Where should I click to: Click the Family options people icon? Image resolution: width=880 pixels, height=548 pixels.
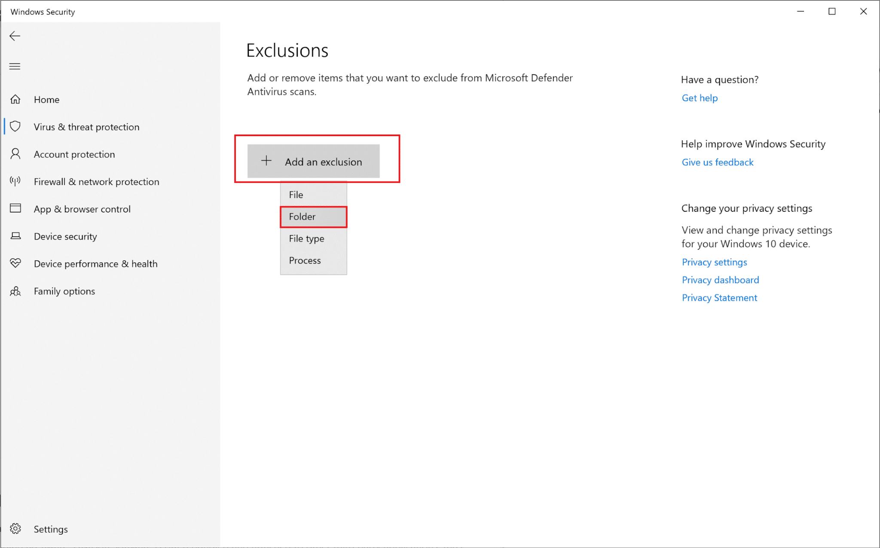[x=15, y=291]
